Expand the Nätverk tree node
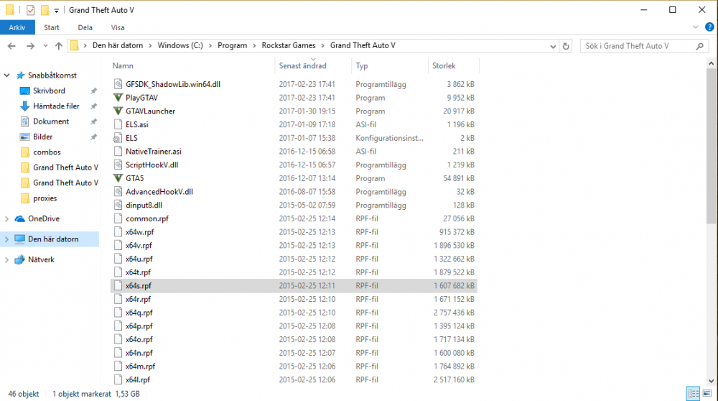 (7, 259)
